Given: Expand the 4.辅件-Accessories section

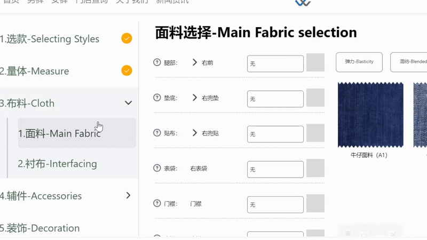Looking at the screenshot, I should [x=128, y=196].
